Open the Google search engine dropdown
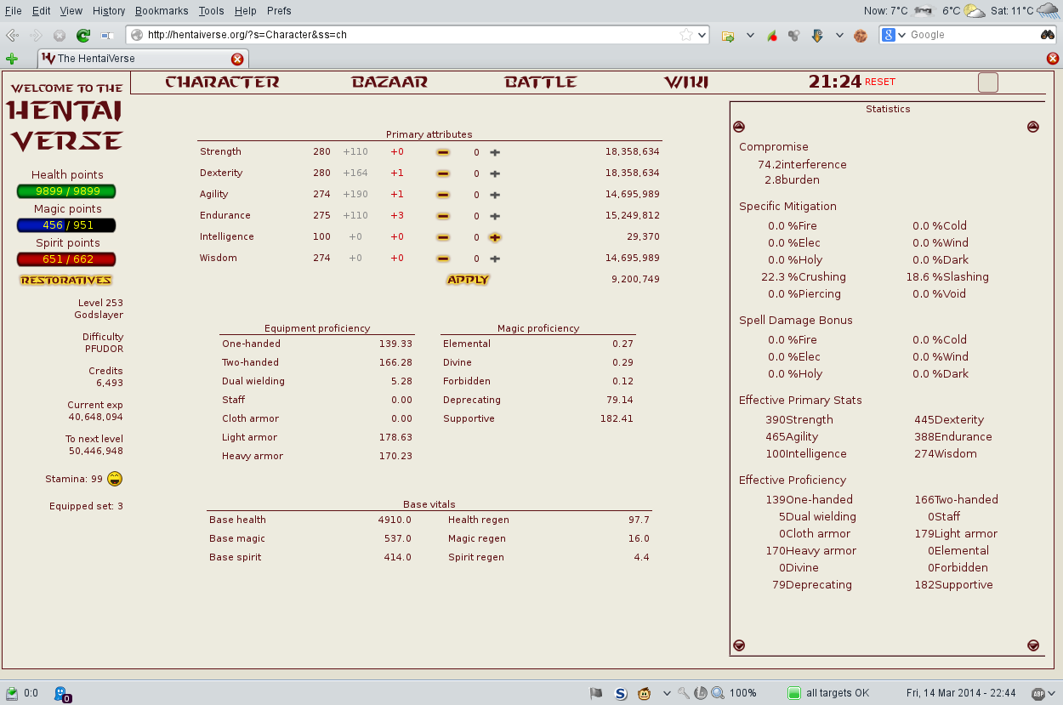The height and width of the screenshot is (705, 1063). point(901,35)
